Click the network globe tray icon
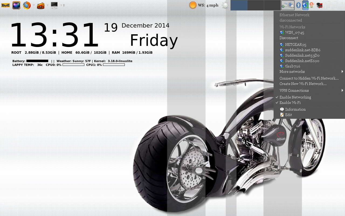Image resolution: width=345 pixels, height=216 pixels. (x=305, y=5)
